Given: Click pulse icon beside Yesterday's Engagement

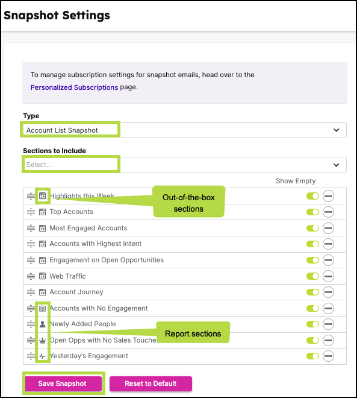Looking at the screenshot, I should tap(42, 356).
